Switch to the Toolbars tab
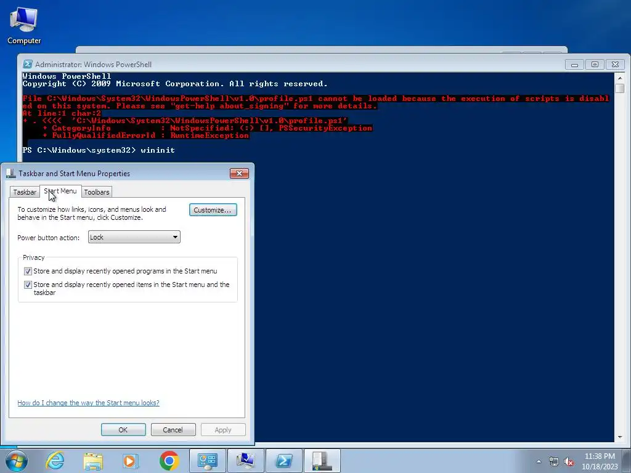The height and width of the screenshot is (473, 631). [x=97, y=192]
